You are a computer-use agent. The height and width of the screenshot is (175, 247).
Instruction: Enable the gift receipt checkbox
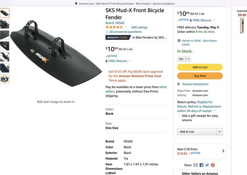point(179,116)
